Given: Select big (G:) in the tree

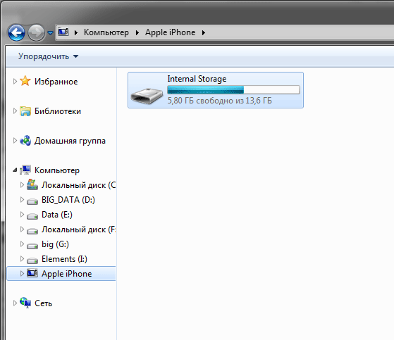Looking at the screenshot, I should pos(55,244).
